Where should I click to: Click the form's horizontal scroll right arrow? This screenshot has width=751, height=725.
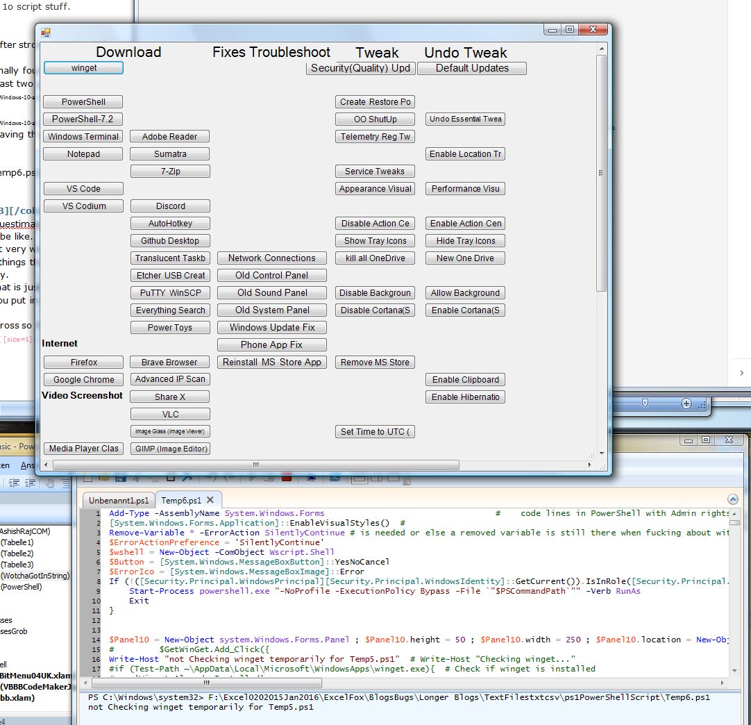tap(589, 465)
